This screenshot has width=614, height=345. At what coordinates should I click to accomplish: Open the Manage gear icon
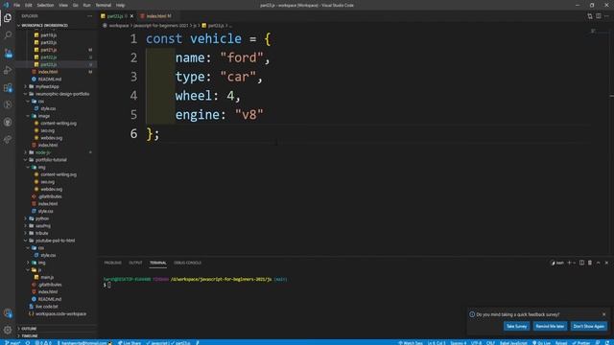[x=8, y=330]
